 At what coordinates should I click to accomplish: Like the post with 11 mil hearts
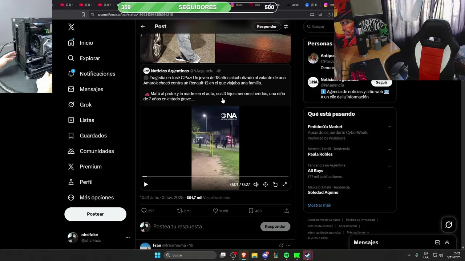[x=215, y=211]
